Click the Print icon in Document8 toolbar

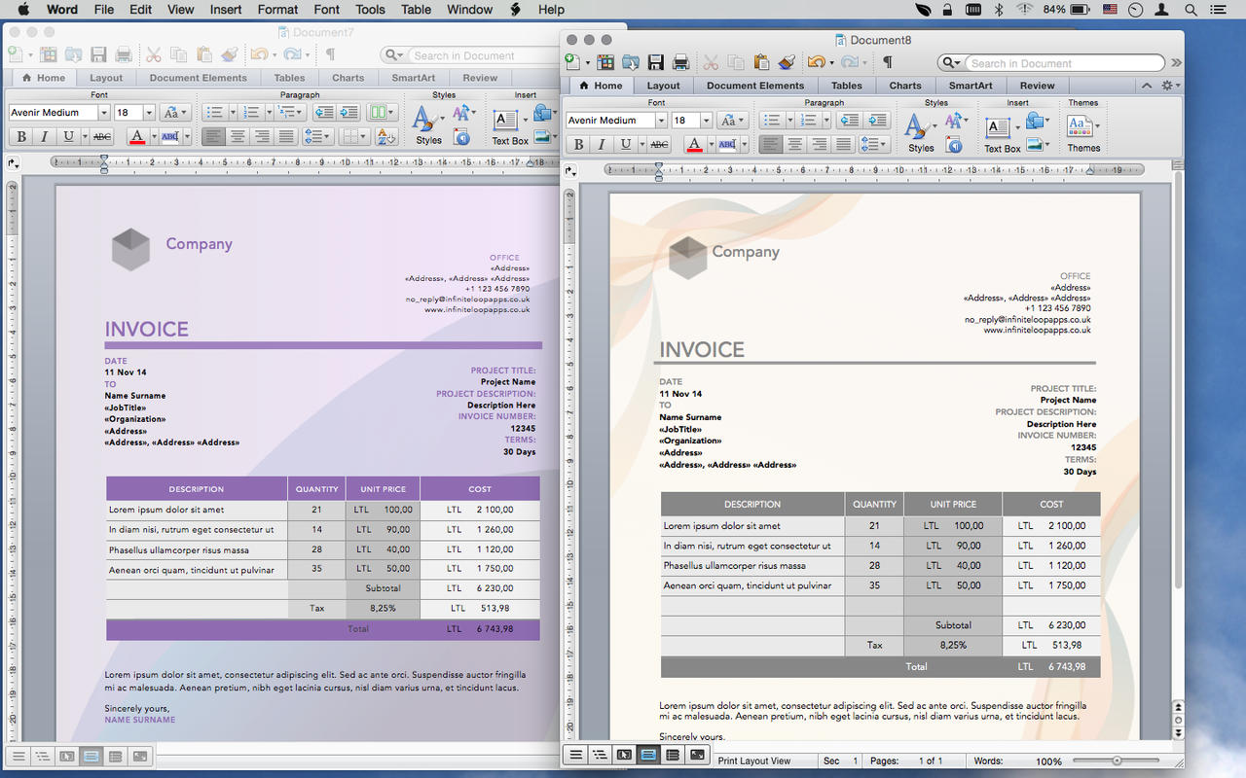[681, 63]
